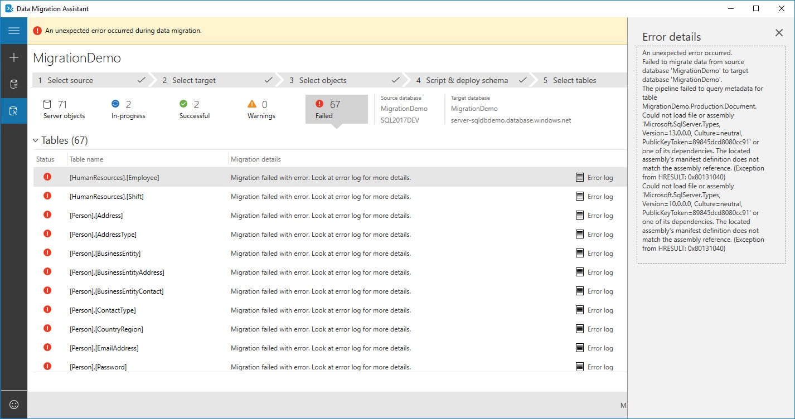Click the plus icon to start a new assessment
795x419 pixels.
[14, 57]
